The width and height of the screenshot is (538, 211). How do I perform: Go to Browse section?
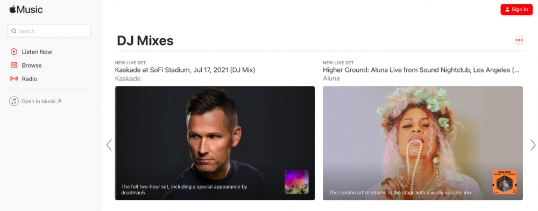[32, 65]
